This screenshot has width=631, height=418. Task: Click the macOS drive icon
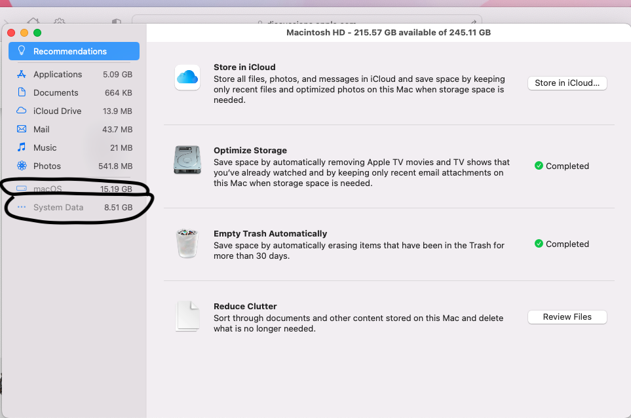[22, 188]
